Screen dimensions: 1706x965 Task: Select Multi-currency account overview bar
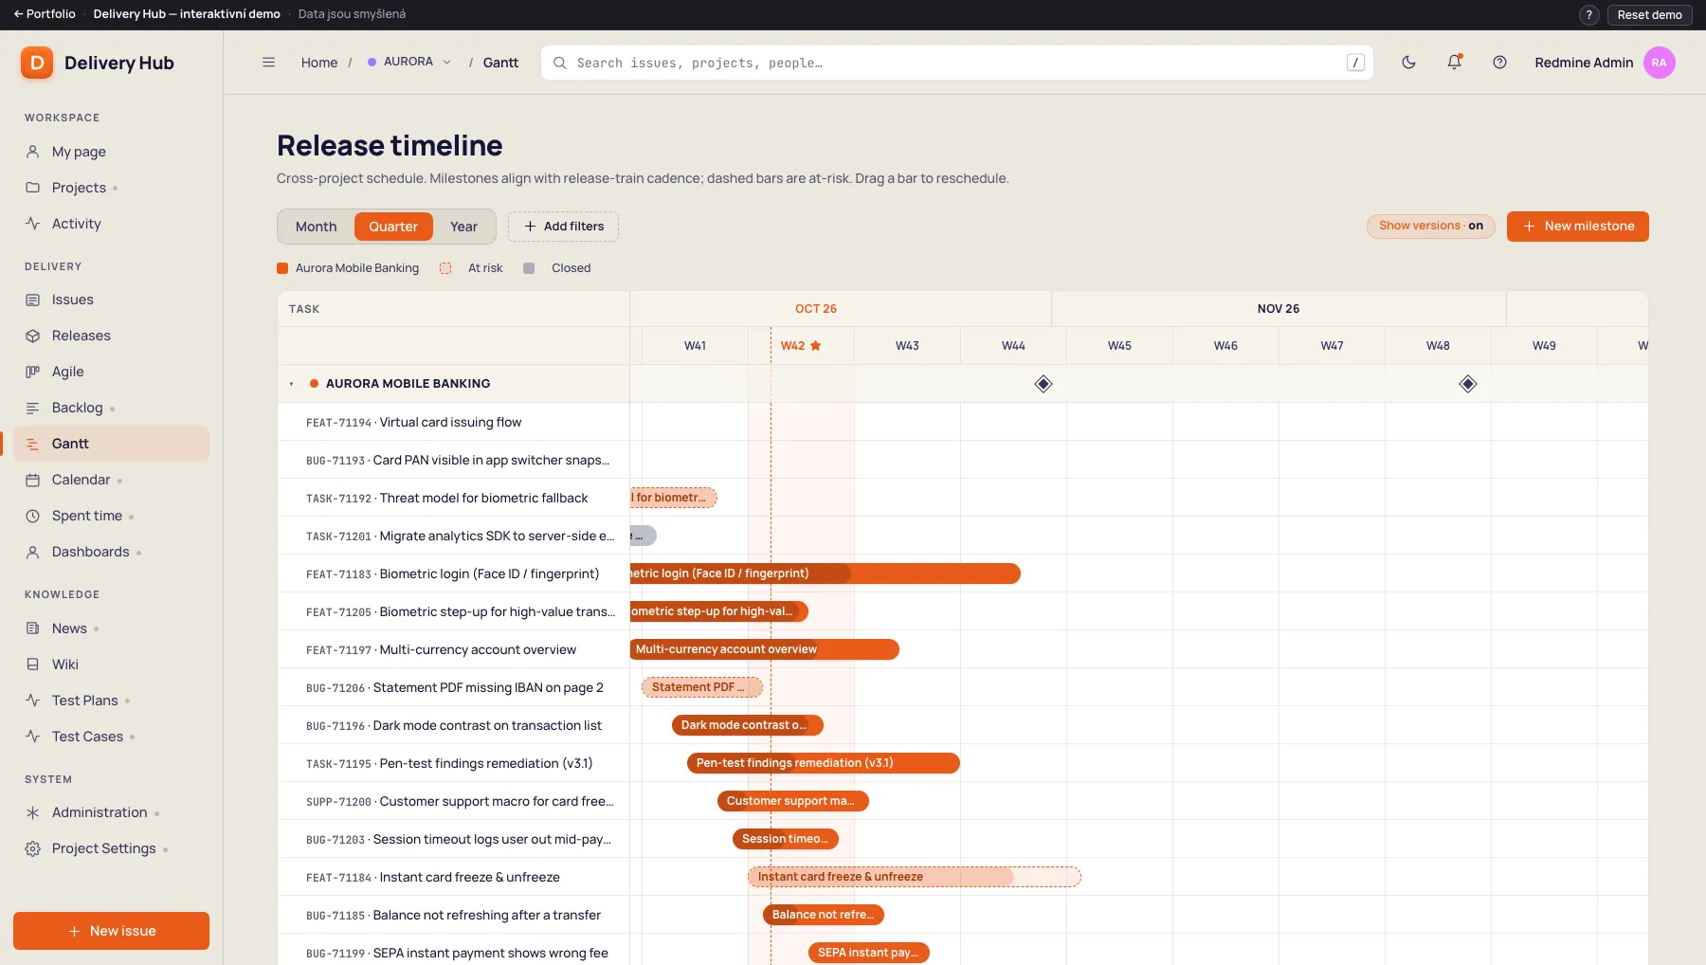tap(765, 649)
